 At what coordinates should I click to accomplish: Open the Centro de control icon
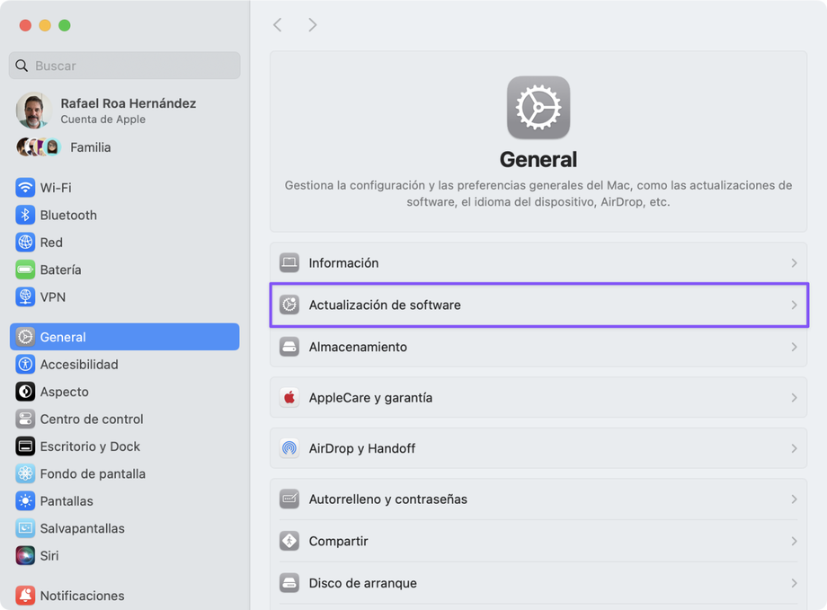pos(25,420)
